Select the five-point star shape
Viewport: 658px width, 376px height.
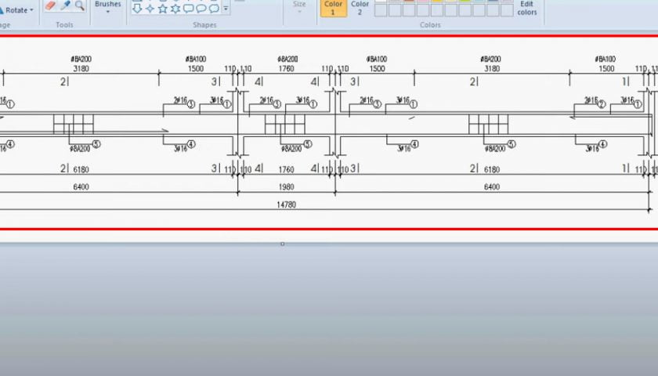click(163, 9)
